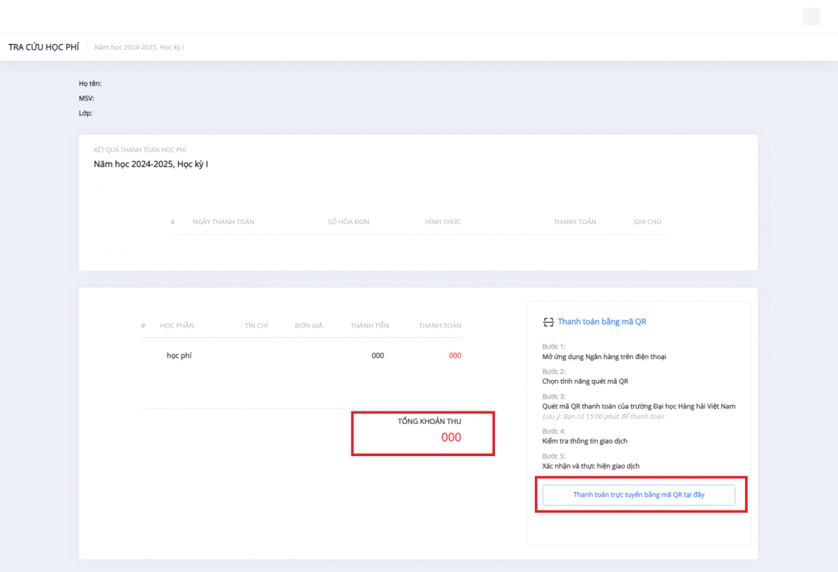Click the QR scan icon beside payment heading
The width and height of the screenshot is (838, 572).
click(548, 322)
